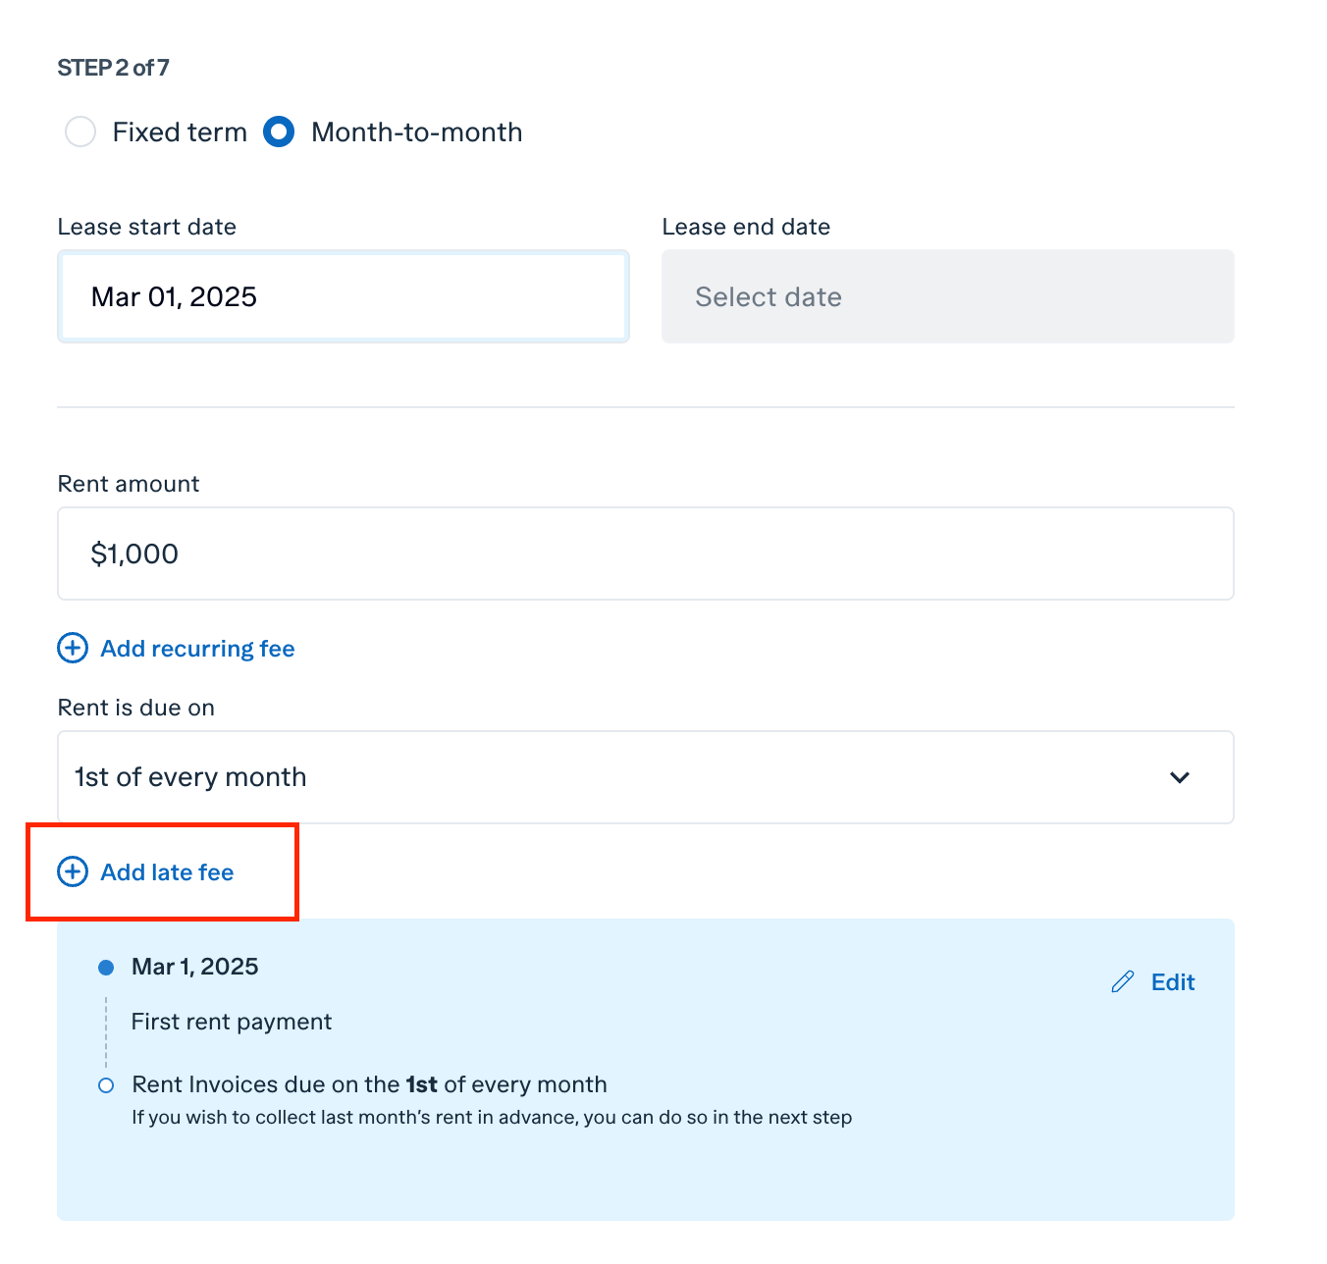
Task: Focus the Rent amount input showing $1,000
Action: click(x=646, y=553)
